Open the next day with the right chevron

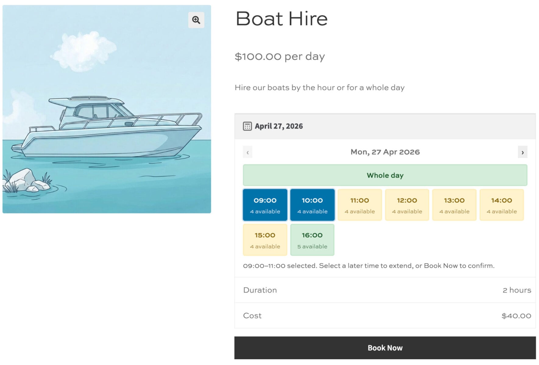[x=523, y=152]
